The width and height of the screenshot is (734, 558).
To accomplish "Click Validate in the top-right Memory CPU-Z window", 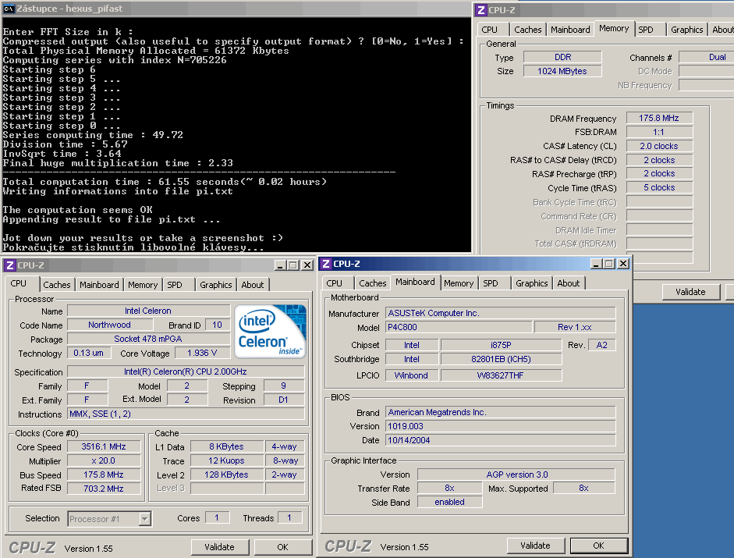I will 690,292.
